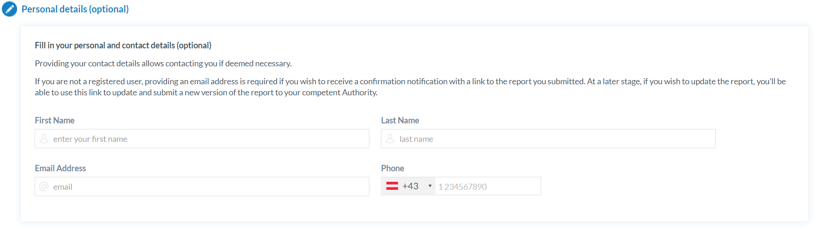The width and height of the screenshot is (814, 227).
Task: Focus the 'enter your first name' input
Action: coord(208,139)
